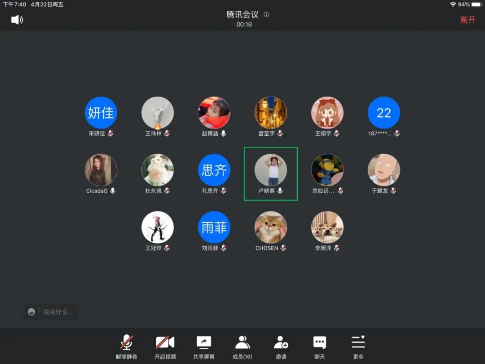This screenshot has width=485, height=364.
Task: Tap the name label 卢晓燕
Action: coord(267,191)
